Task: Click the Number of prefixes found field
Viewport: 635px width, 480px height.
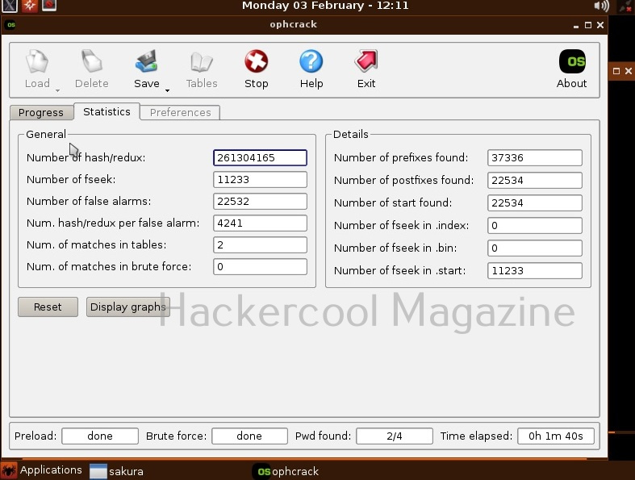Action: (535, 157)
